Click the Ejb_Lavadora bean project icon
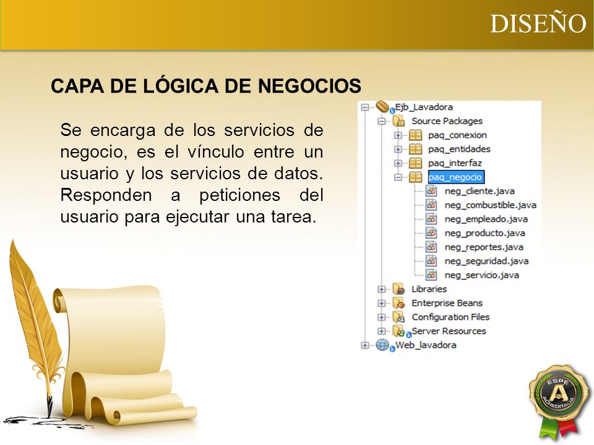The image size is (594, 445). (384, 107)
